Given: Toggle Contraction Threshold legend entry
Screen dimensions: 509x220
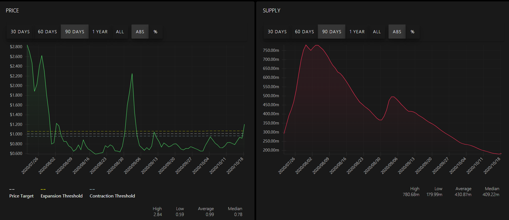Looking at the screenshot, I should (x=112, y=196).
